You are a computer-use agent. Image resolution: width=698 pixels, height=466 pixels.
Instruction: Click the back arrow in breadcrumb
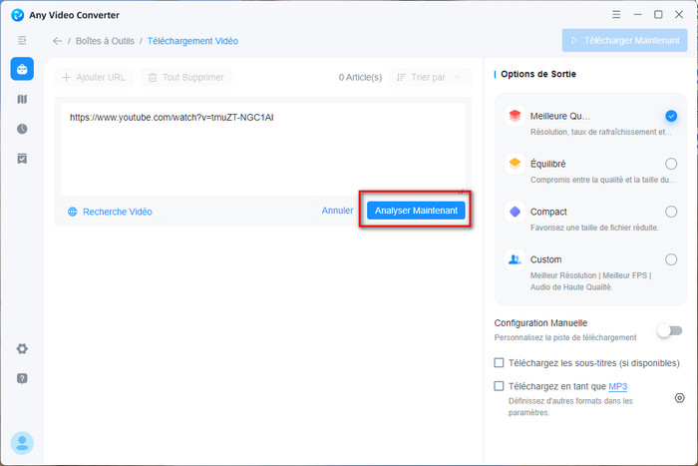pyautogui.click(x=57, y=41)
